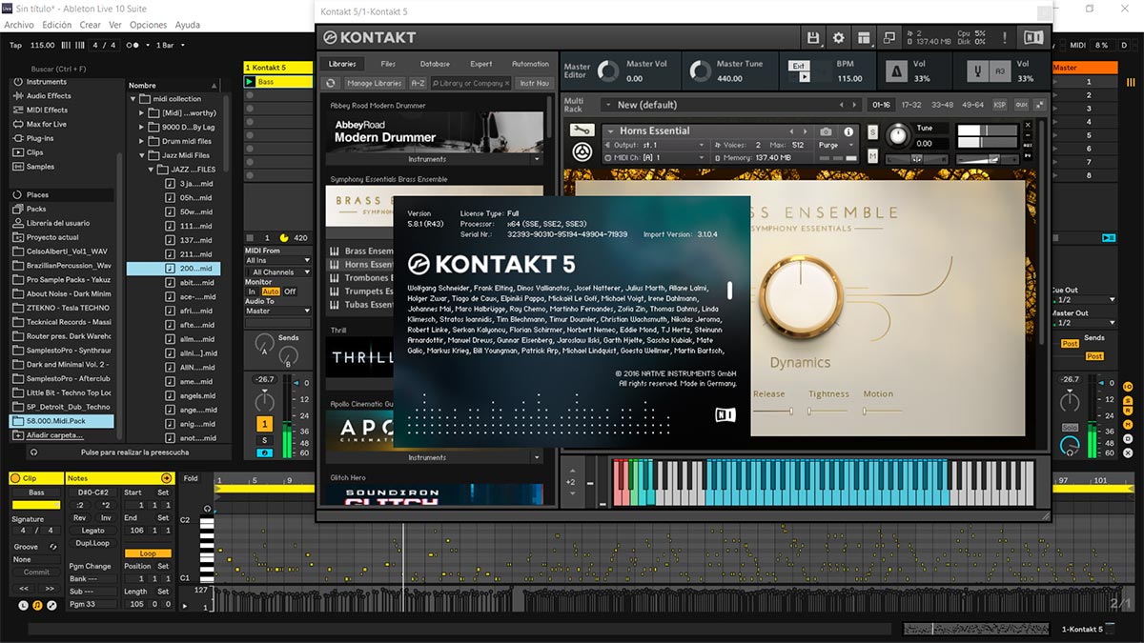Show the Launch box with the L icon
The image size is (1144, 643).
pos(24,605)
